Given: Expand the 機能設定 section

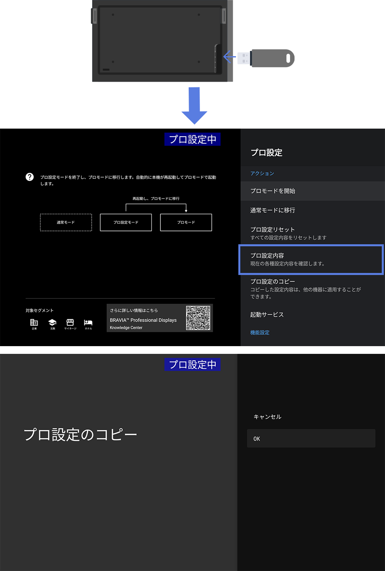Looking at the screenshot, I should (260, 332).
